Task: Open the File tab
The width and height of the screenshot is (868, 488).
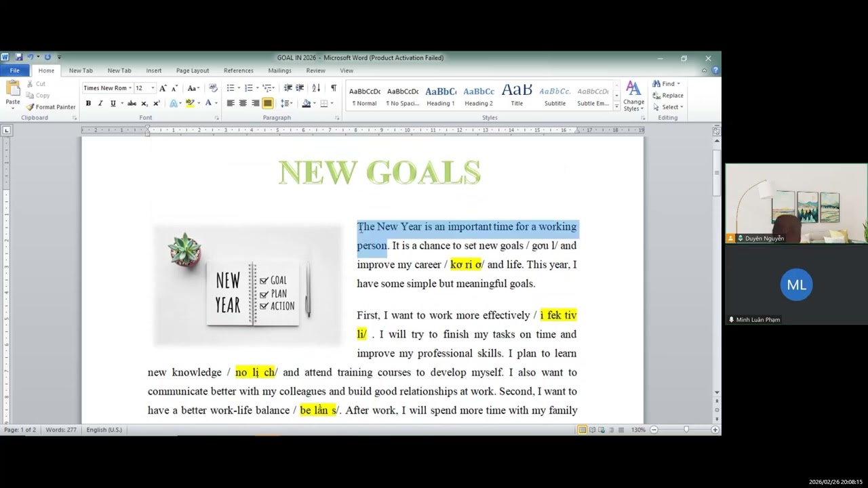Action: coord(14,70)
